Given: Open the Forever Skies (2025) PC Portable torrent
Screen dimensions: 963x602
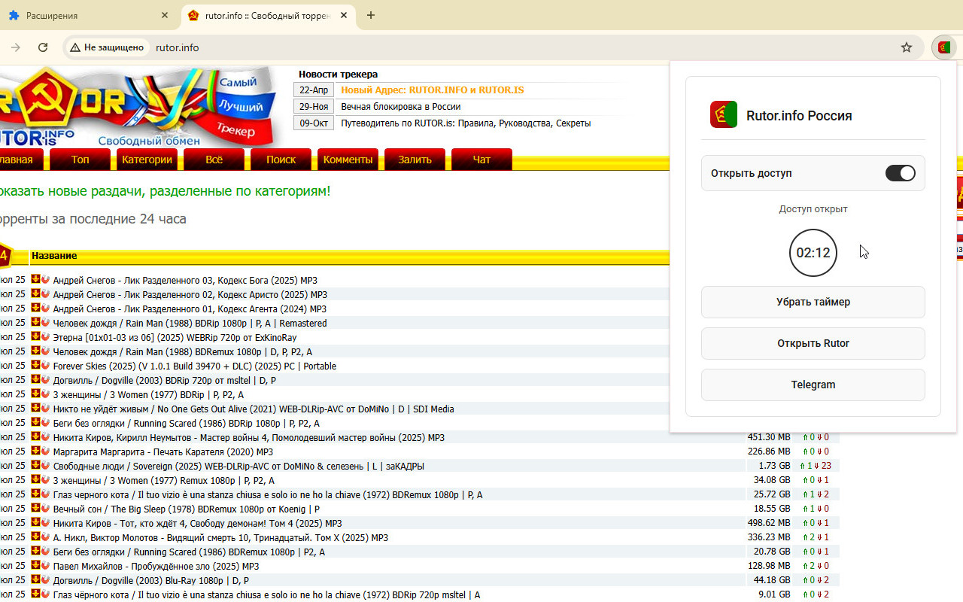Looking at the screenshot, I should (x=195, y=366).
